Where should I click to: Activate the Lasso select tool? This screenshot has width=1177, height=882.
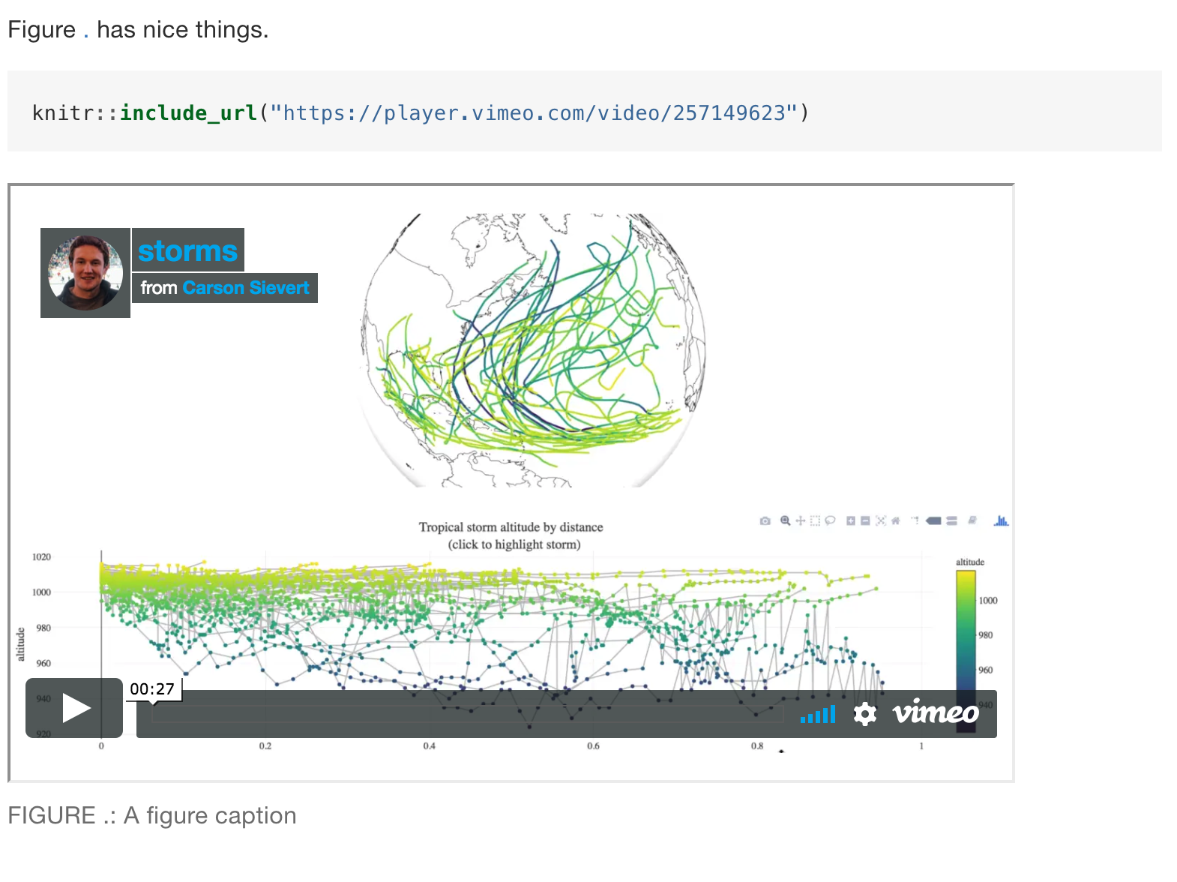tap(829, 520)
